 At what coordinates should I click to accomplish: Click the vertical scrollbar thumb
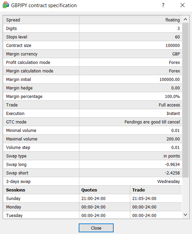click(185, 100)
